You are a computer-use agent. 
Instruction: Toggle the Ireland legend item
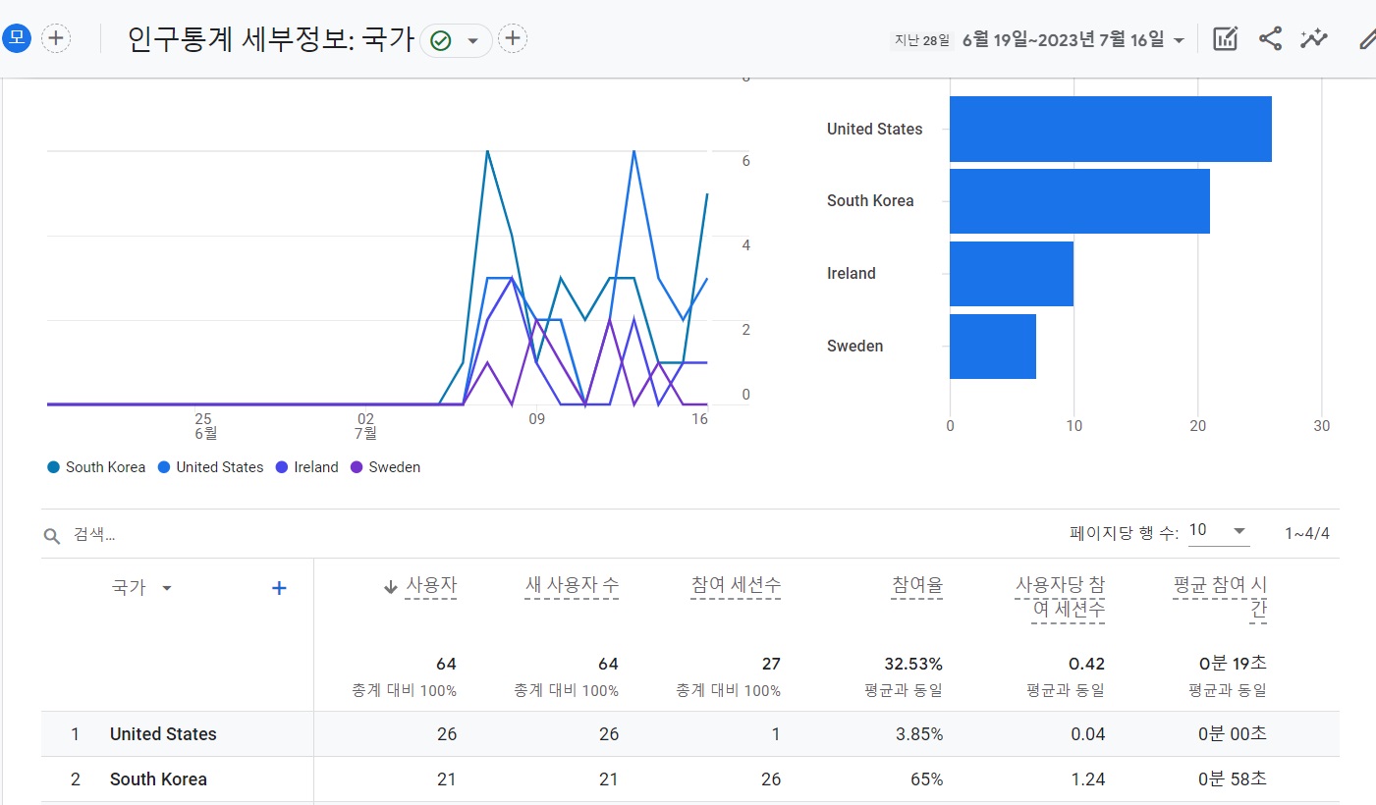(x=307, y=467)
